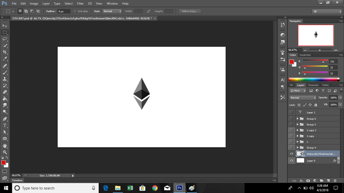Select the Lasso tool
The height and width of the screenshot is (193, 344).
click(5, 39)
